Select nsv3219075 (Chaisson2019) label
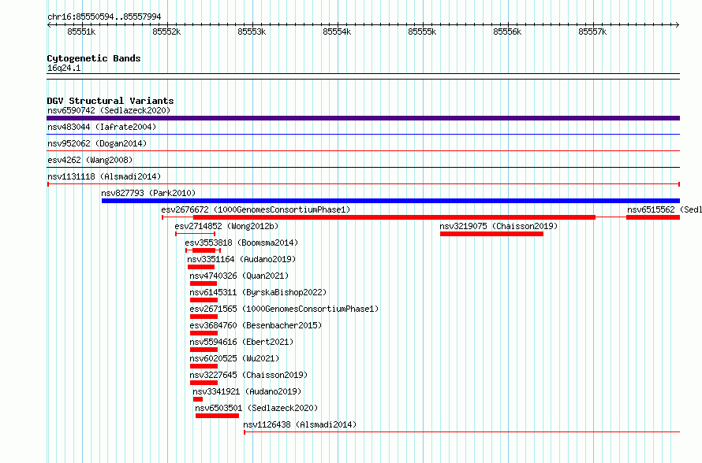Viewport: 702px width, 463px height. [498, 226]
